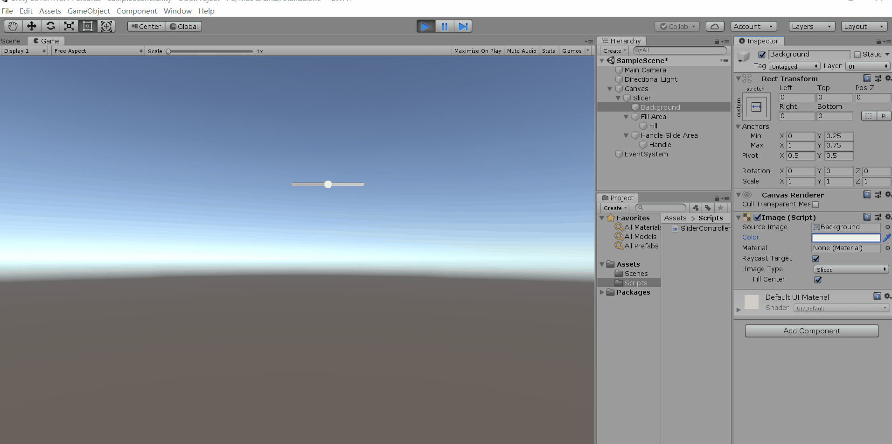Open the Help menu

point(206,11)
